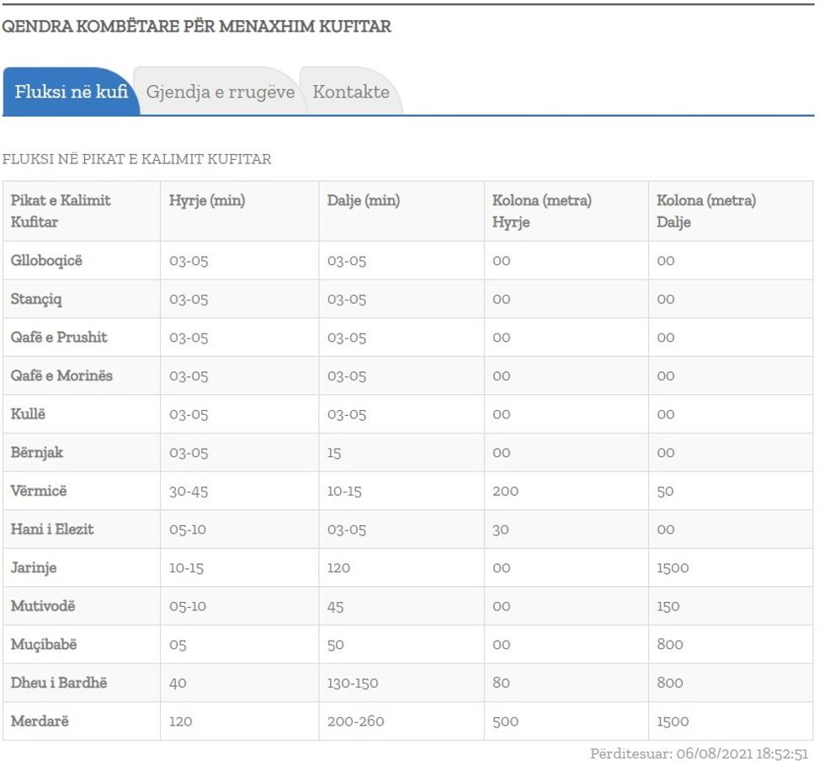Click the Glloboqicë border point row
The height and width of the screenshot is (761, 825).
46,261
